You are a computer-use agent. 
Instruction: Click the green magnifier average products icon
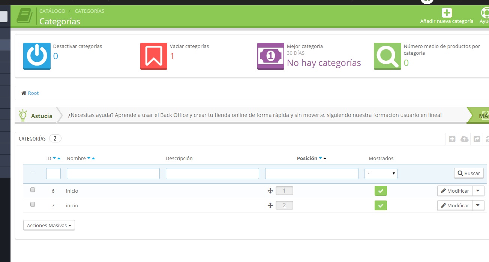(387, 56)
